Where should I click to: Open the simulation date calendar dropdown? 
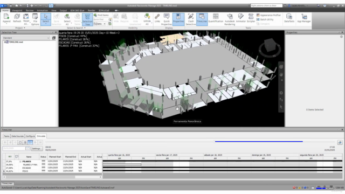[x=27, y=149]
